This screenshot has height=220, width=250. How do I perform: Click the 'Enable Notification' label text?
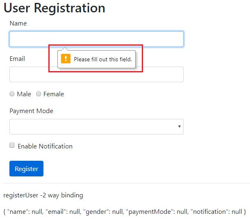tap(45, 146)
